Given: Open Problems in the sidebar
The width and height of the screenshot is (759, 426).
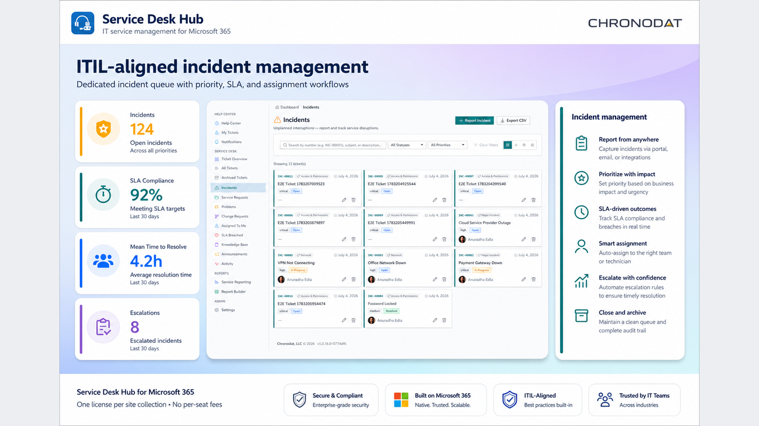Looking at the screenshot, I should pyautogui.click(x=226, y=207).
